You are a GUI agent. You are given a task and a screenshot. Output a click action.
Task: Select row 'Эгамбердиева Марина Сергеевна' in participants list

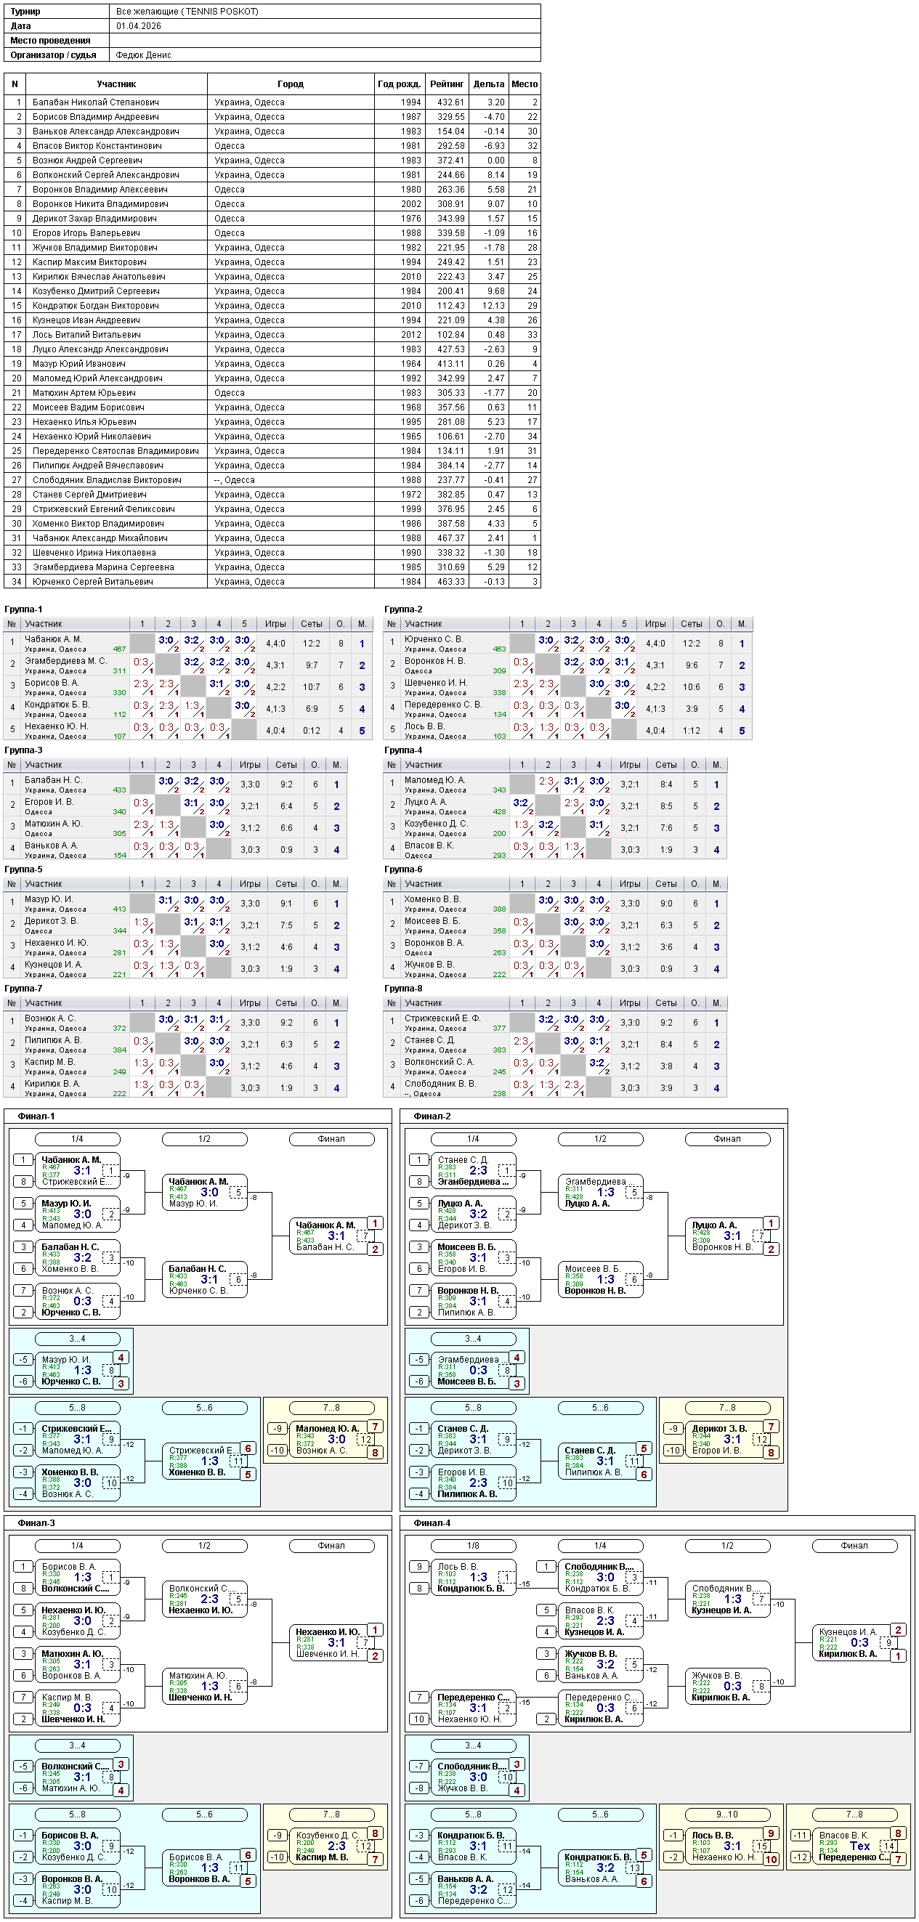[x=272, y=567]
